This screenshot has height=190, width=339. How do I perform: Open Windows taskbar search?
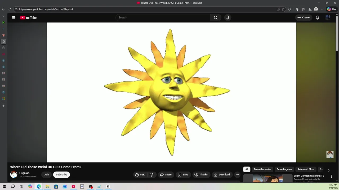click(13, 187)
